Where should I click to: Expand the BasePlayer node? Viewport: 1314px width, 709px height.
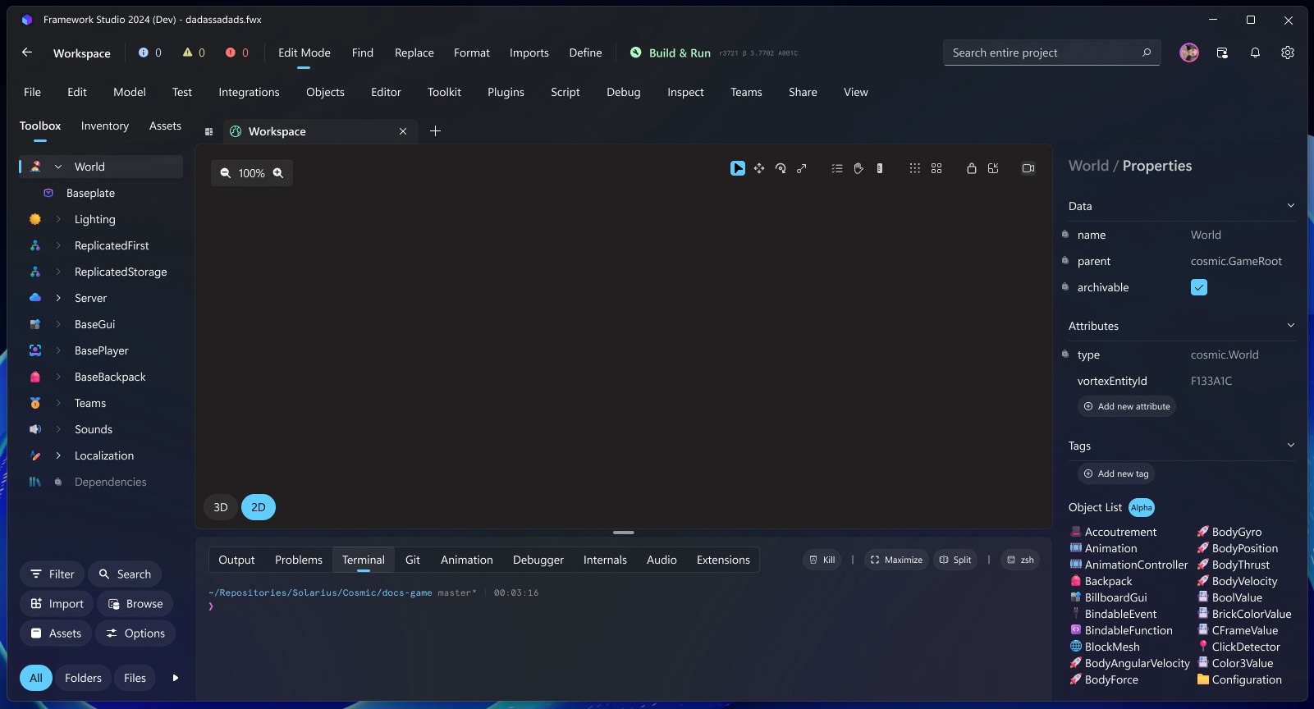pyautogui.click(x=58, y=350)
